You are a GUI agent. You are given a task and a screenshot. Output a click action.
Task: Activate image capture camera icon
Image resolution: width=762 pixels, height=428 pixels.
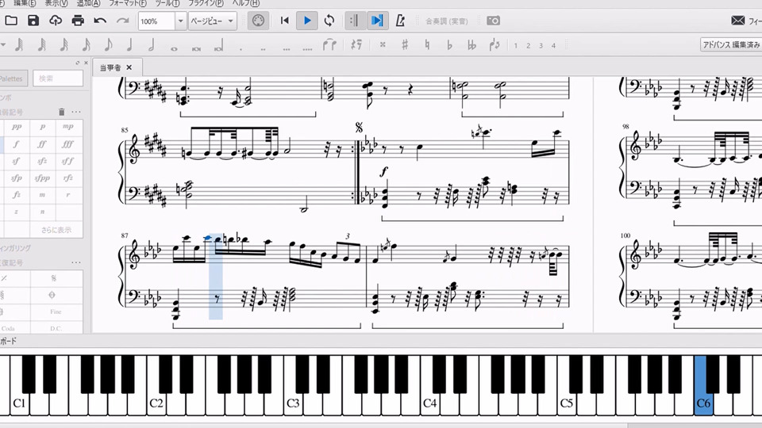click(493, 21)
